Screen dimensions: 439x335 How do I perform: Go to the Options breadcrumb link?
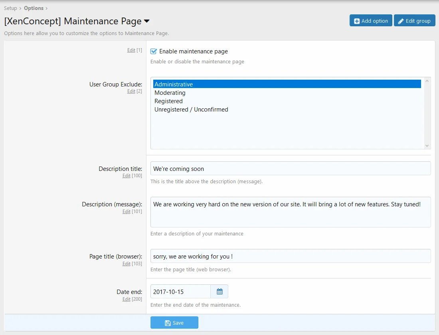pos(34,8)
